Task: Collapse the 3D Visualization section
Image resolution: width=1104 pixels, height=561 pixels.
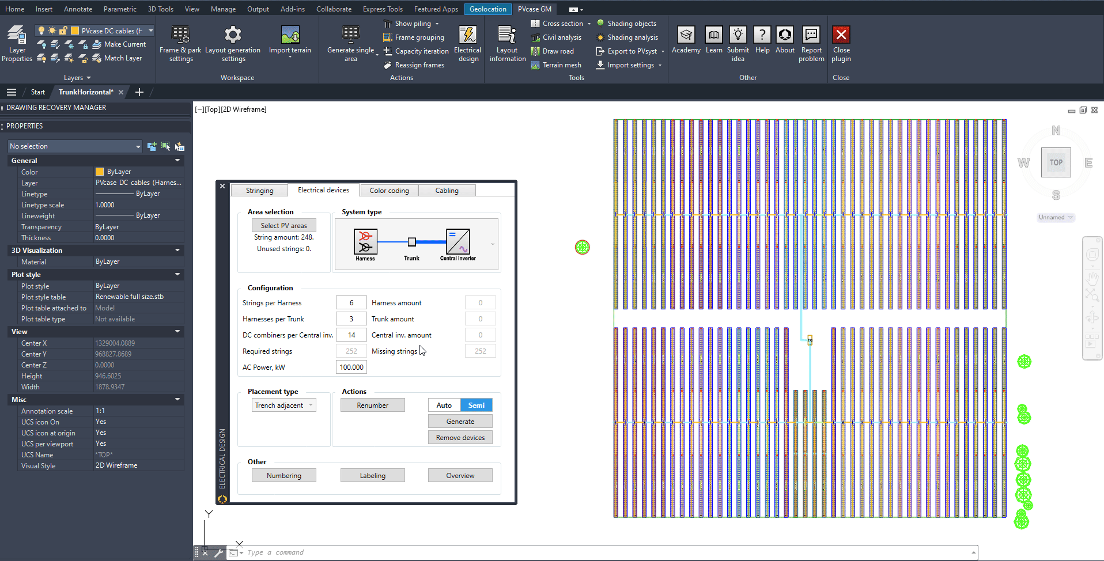Action: (x=177, y=251)
